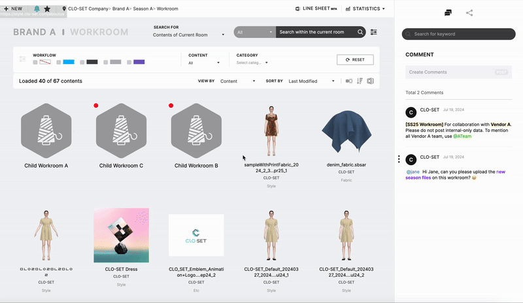
Task: Click the Post comment button
Action: click(501, 72)
